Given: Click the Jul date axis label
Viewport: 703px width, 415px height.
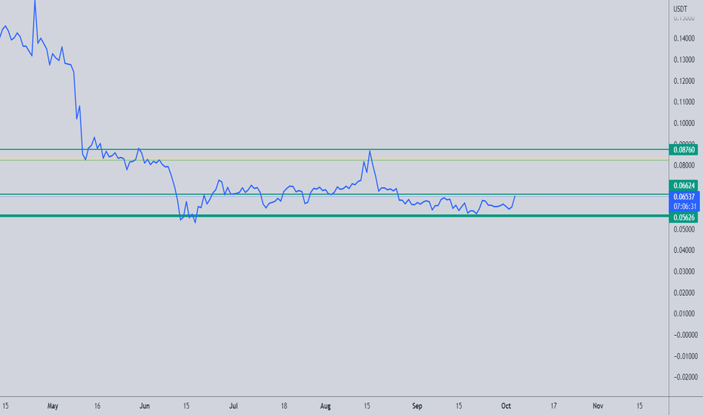Looking at the screenshot, I should pyautogui.click(x=233, y=406).
